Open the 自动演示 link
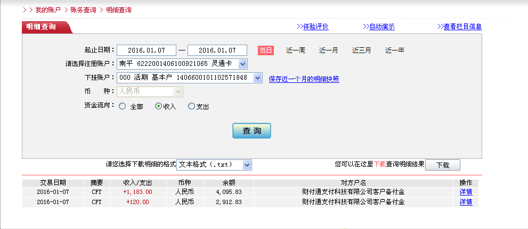The height and width of the screenshot is (229, 528). tap(381, 27)
